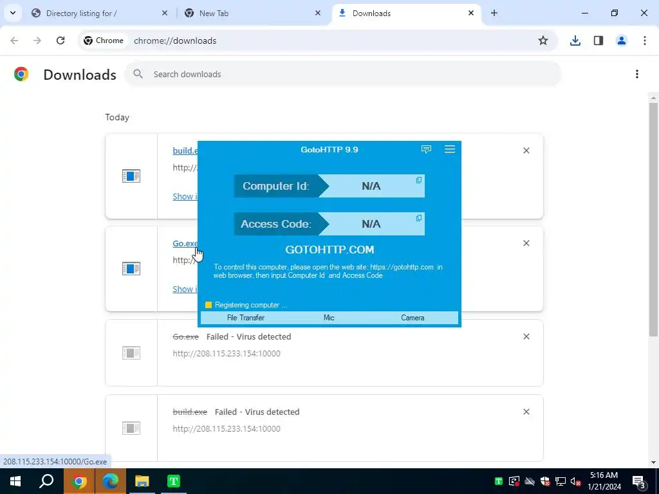Open the Windows Security tray icon
Viewport: 659px width, 494px height.
click(545, 481)
